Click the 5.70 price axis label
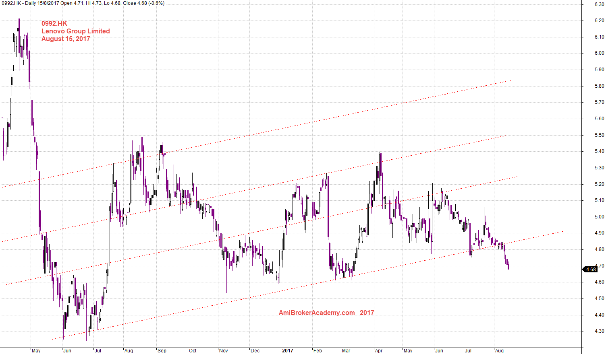Viewport: 606px width, 354px height. 599,102
